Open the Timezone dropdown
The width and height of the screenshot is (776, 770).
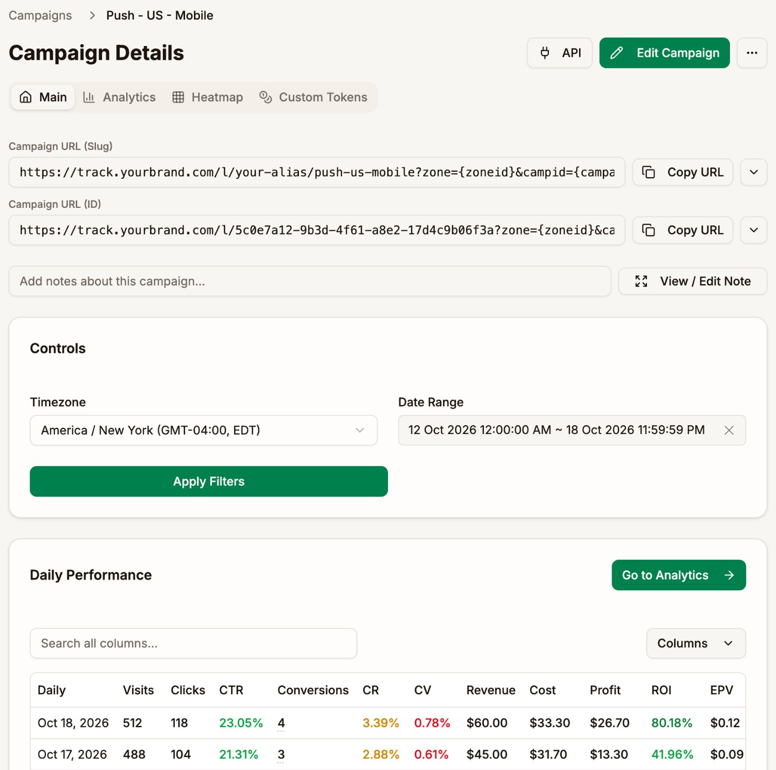(x=204, y=430)
